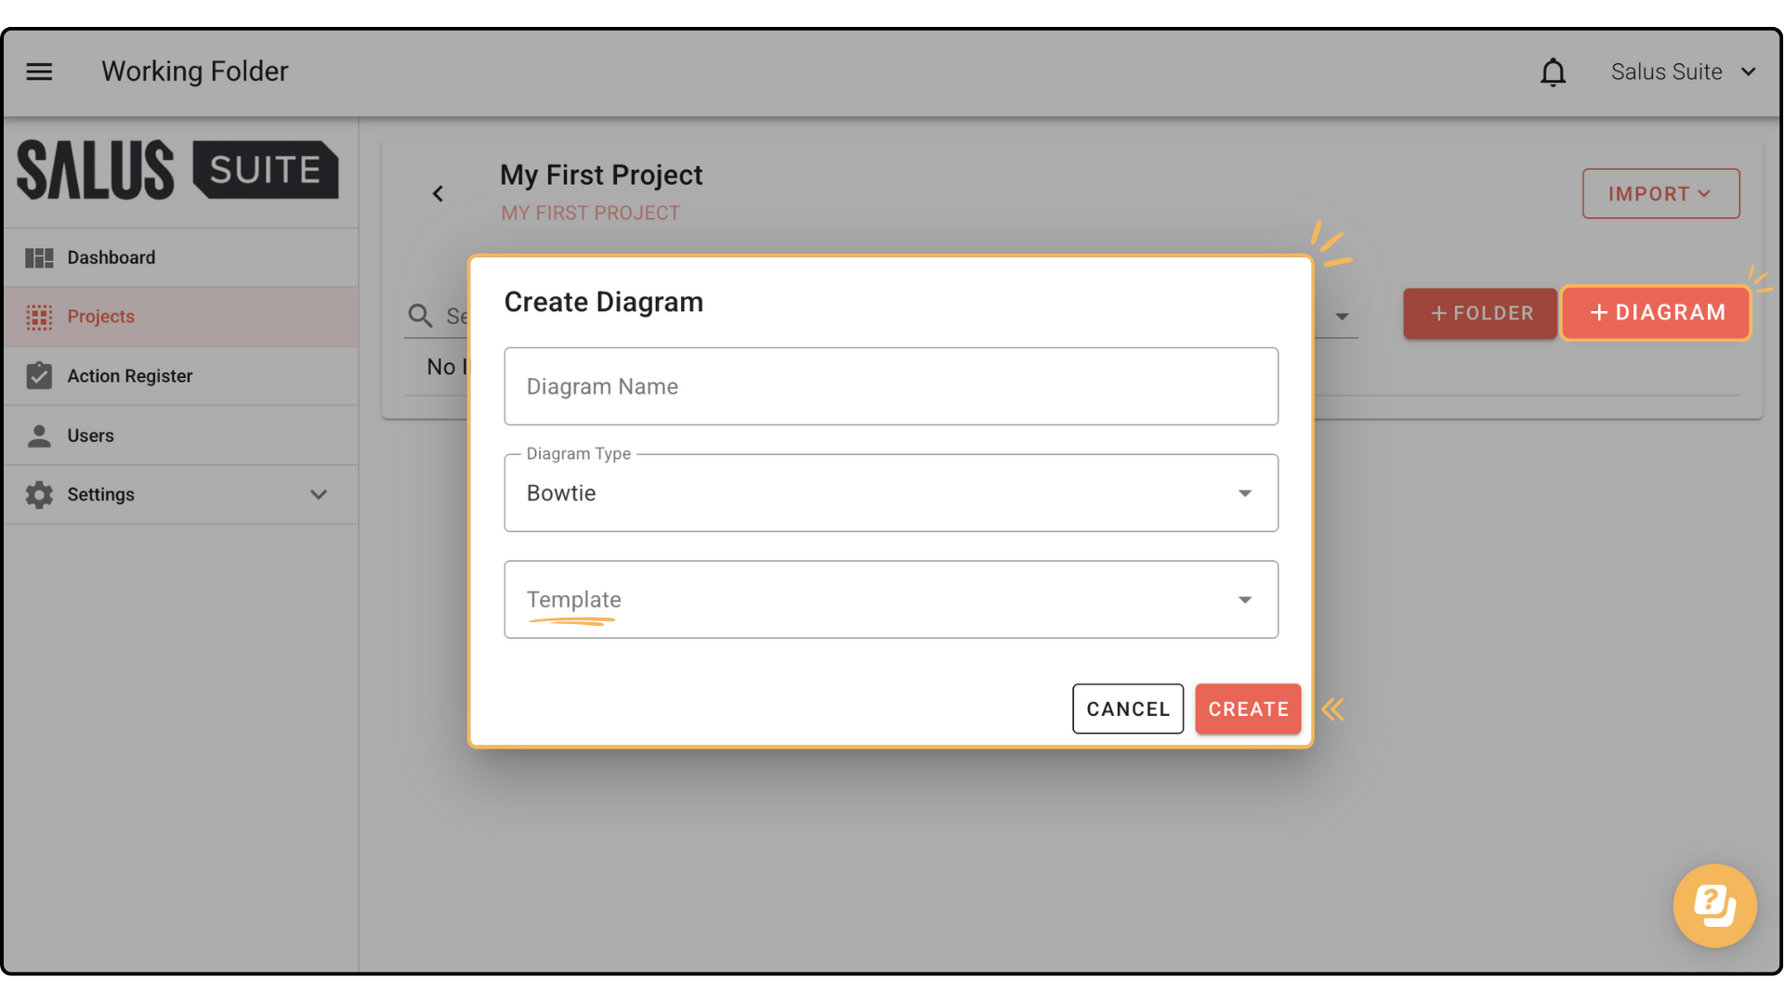Open Users in sidebar
Viewport: 1784px width, 1003px height.
click(x=90, y=436)
